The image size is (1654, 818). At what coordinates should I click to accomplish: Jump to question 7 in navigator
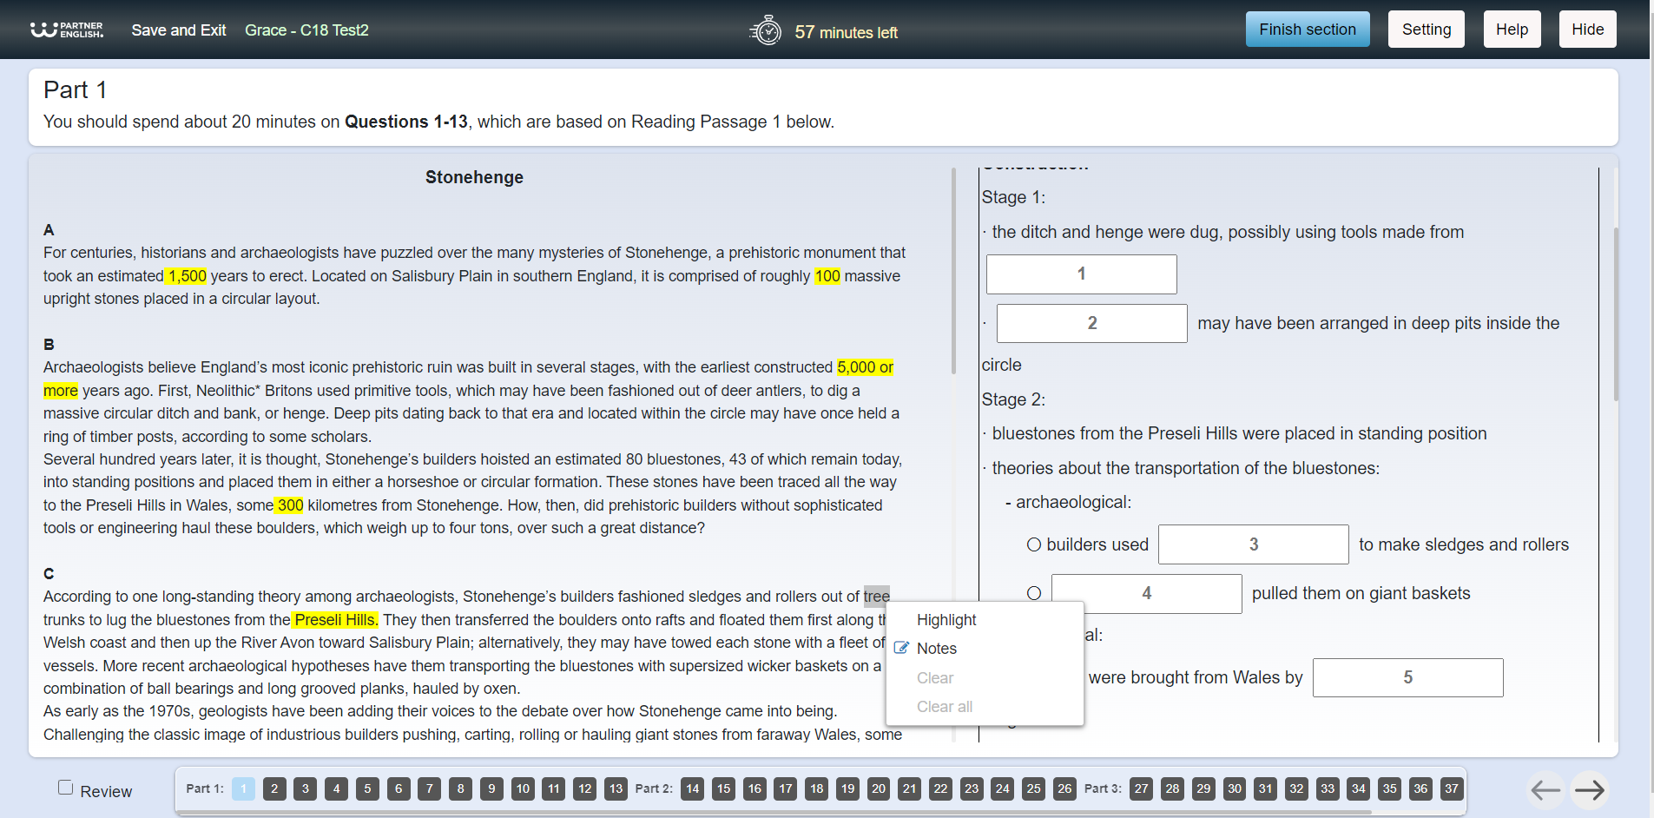pyautogui.click(x=430, y=788)
